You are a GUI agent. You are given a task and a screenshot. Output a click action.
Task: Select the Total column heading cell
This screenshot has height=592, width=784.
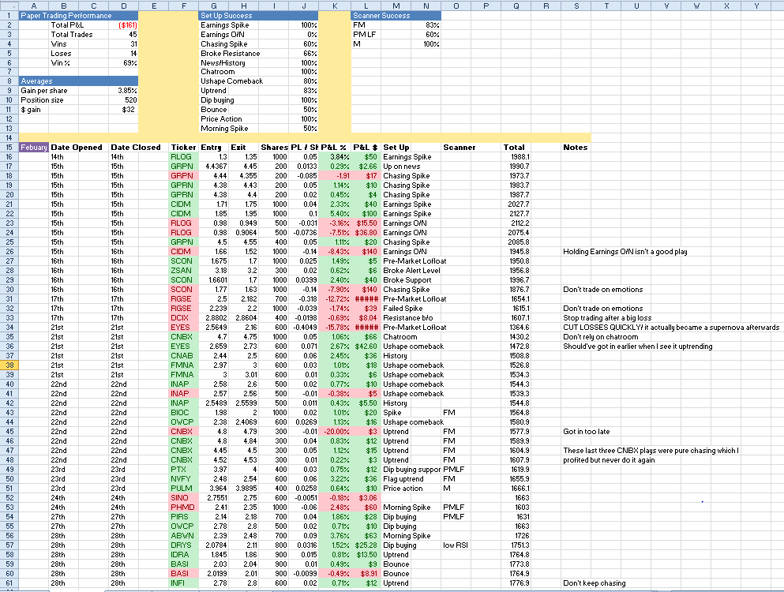[x=514, y=147]
